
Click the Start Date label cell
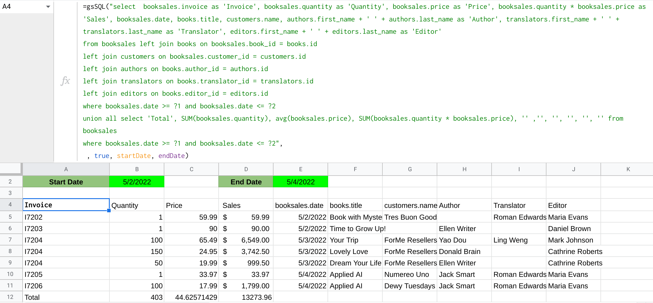(66, 182)
